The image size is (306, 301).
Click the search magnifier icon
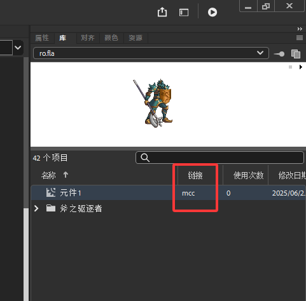(145, 157)
